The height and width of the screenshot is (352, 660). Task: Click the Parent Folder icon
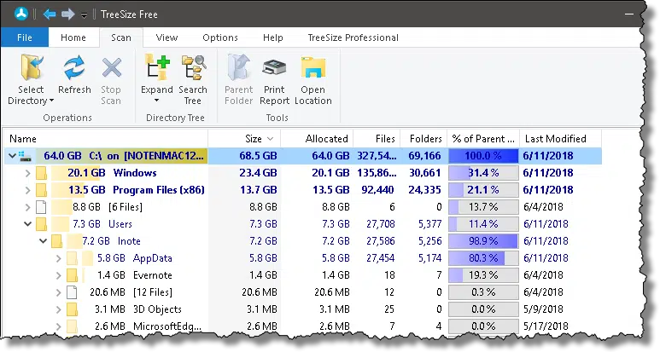click(x=239, y=67)
